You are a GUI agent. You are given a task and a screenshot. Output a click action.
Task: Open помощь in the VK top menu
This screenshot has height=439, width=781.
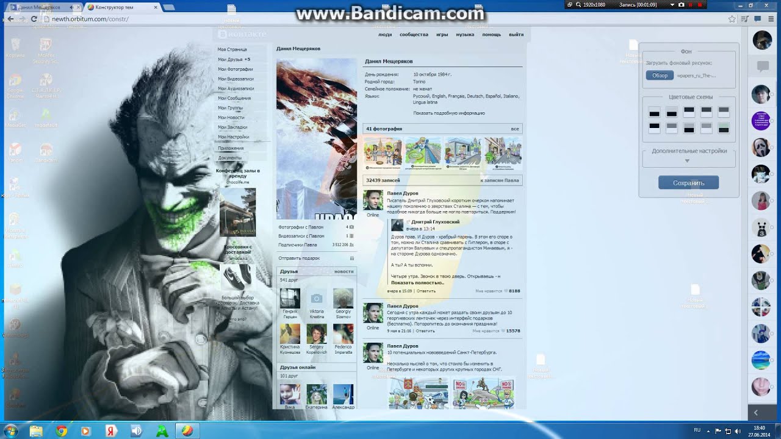pyautogui.click(x=492, y=35)
